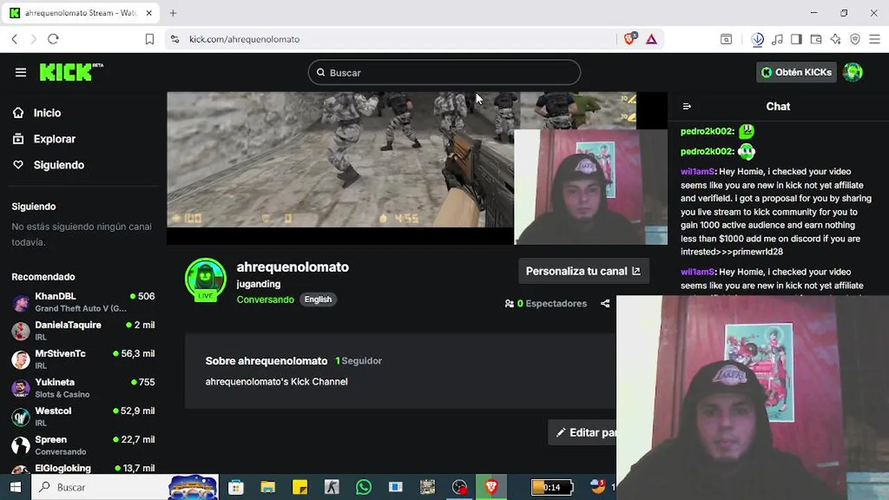
Task: Open recommended channel MrStivenTc
Action: 83,359
